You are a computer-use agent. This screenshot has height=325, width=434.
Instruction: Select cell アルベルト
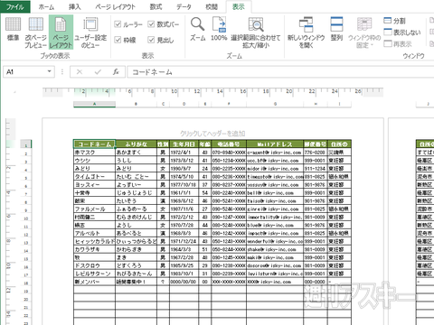[94, 233]
